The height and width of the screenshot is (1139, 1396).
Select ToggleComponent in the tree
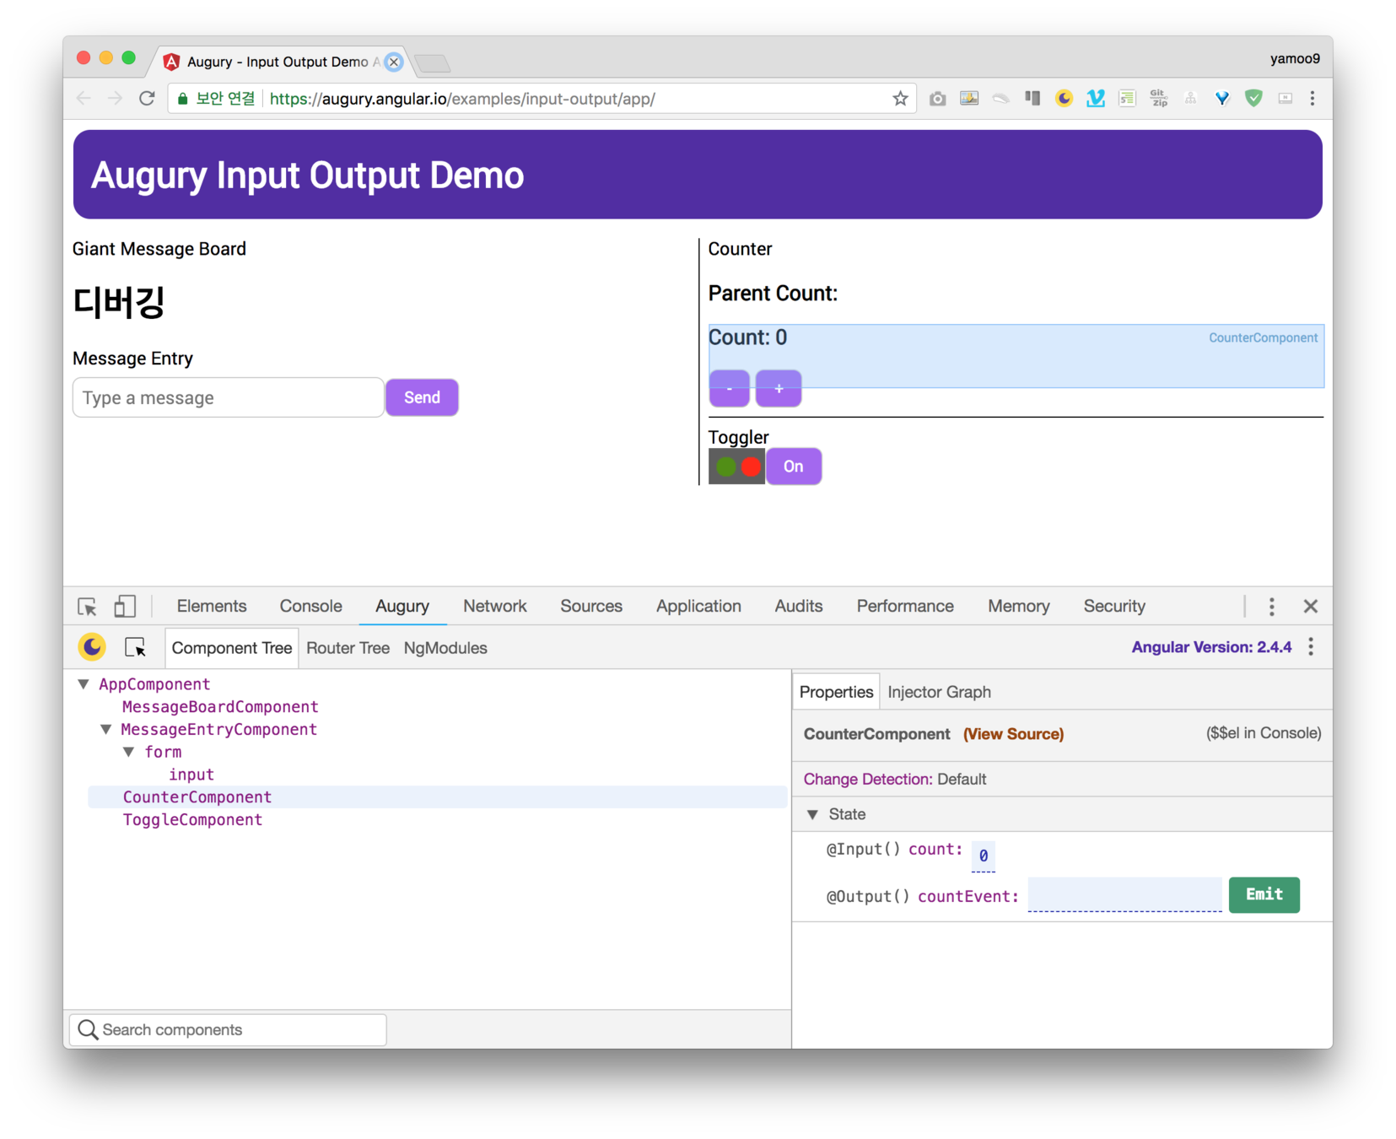point(192,819)
